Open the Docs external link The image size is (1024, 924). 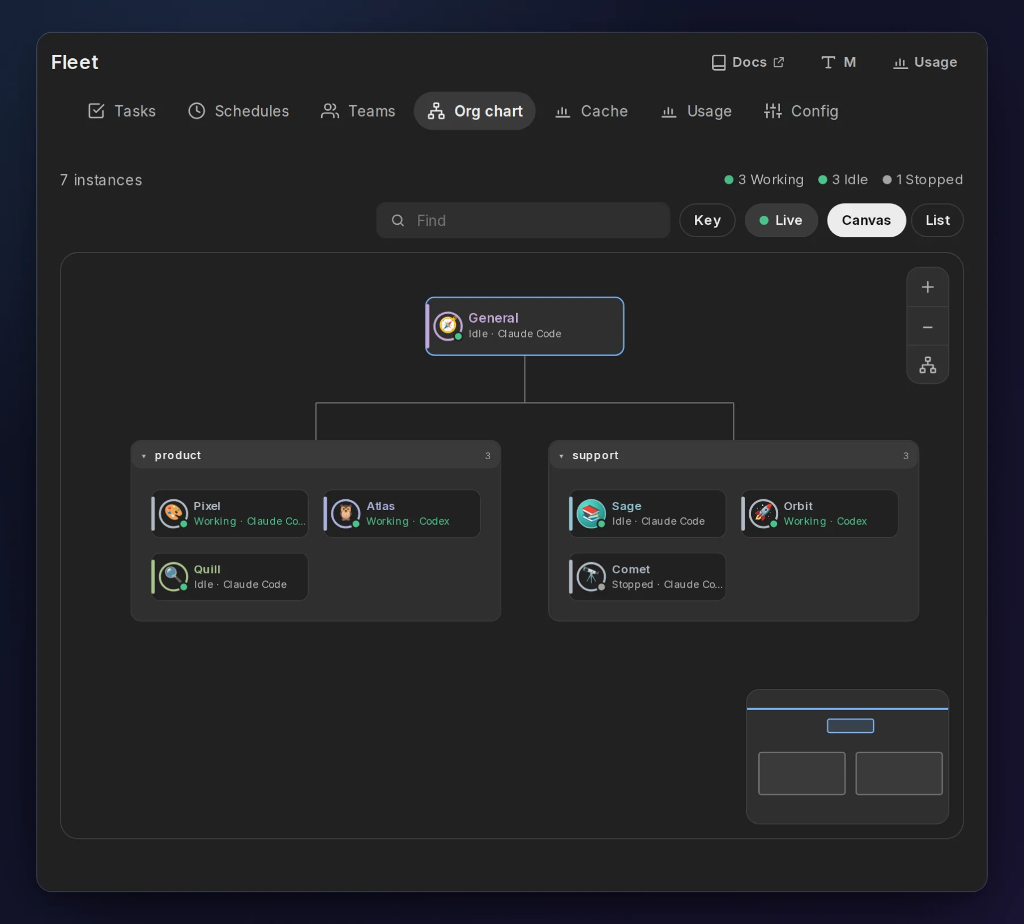748,62
